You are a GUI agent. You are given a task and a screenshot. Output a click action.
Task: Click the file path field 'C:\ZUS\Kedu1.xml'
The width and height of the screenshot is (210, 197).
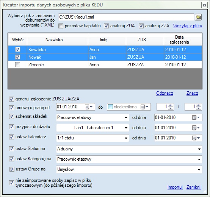coord(126,17)
